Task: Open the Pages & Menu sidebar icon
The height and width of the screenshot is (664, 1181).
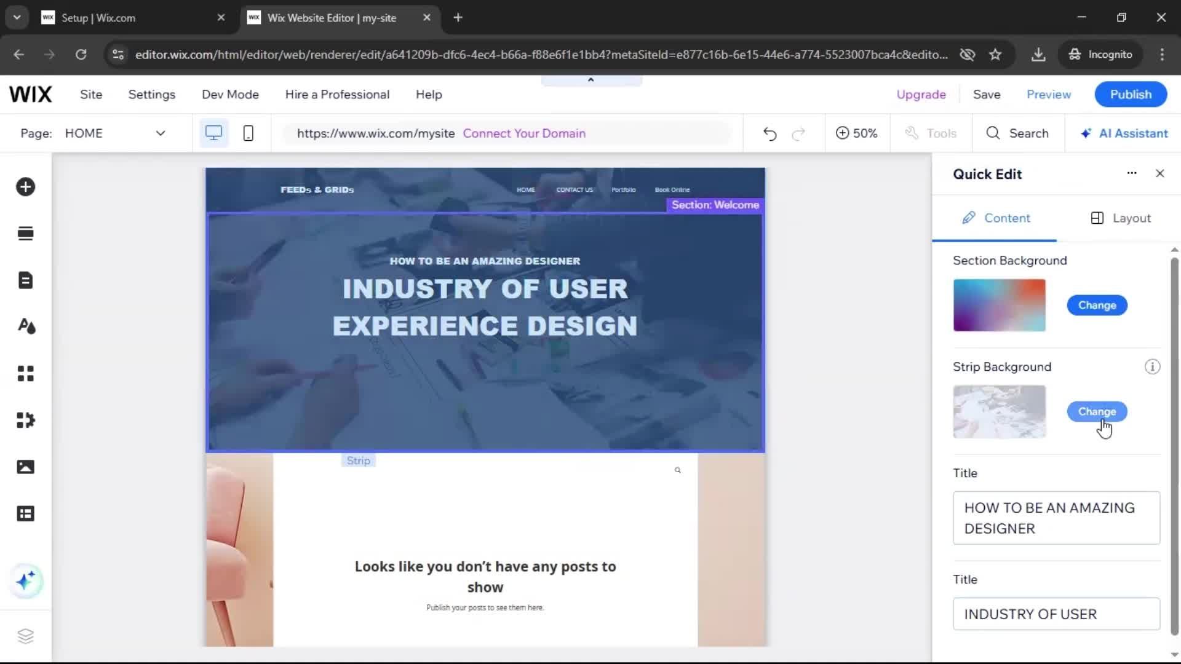Action: (x=25, y=280)
